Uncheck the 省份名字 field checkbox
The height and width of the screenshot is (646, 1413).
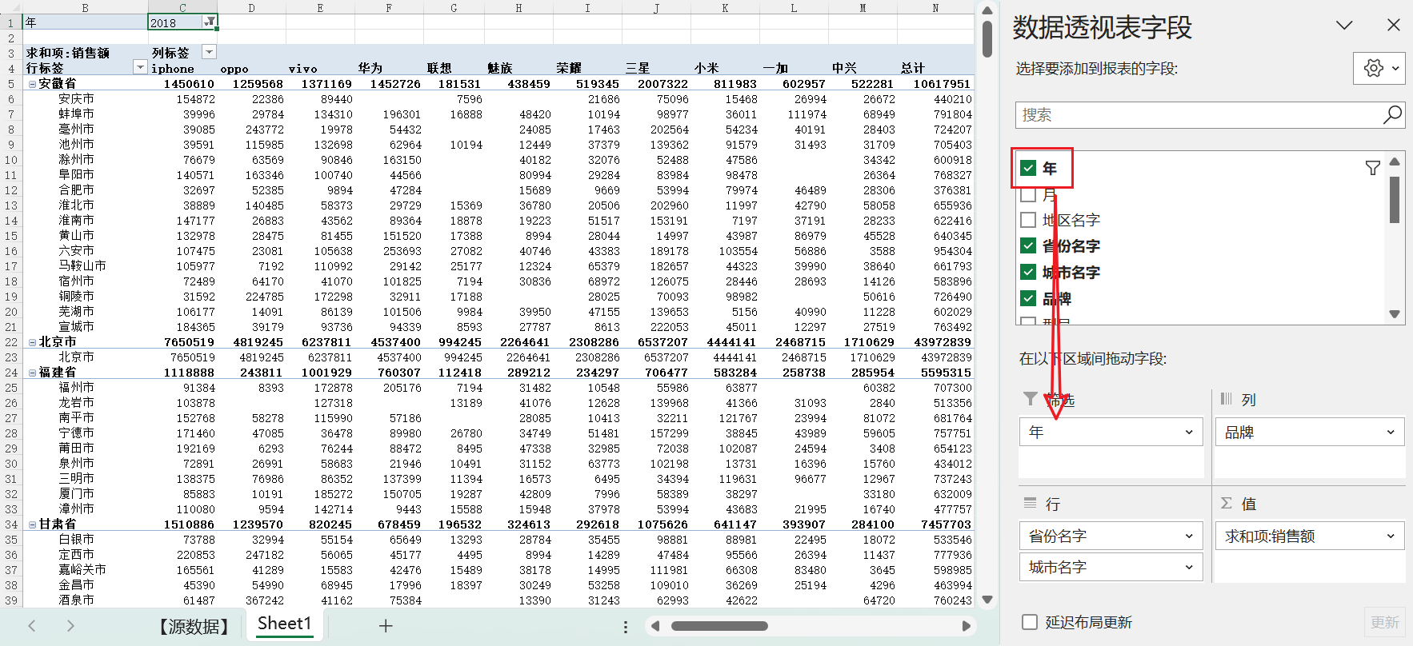tap(1029, 246)
